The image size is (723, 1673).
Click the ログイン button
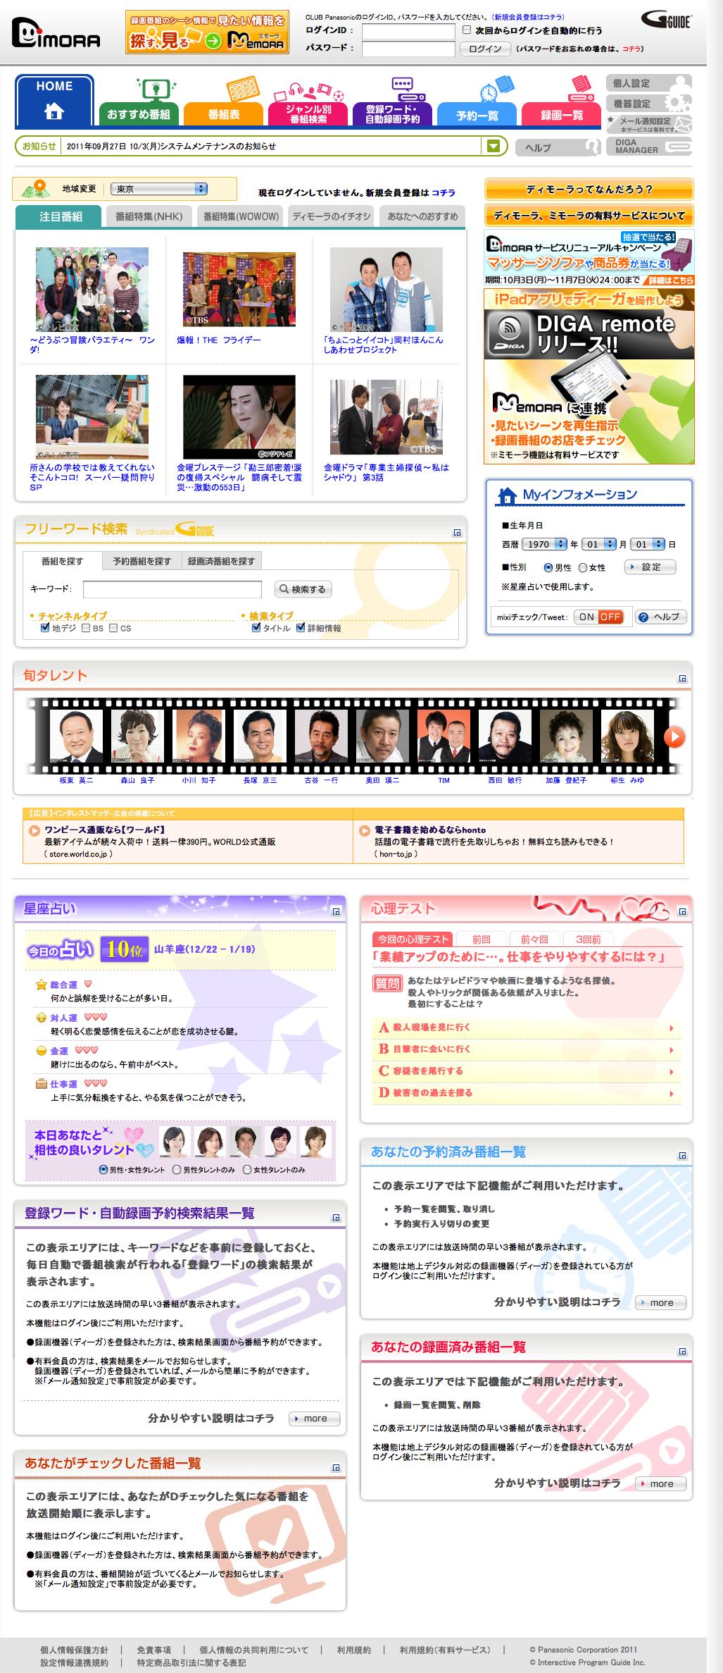pyautogui.click(x=485, y=49)
